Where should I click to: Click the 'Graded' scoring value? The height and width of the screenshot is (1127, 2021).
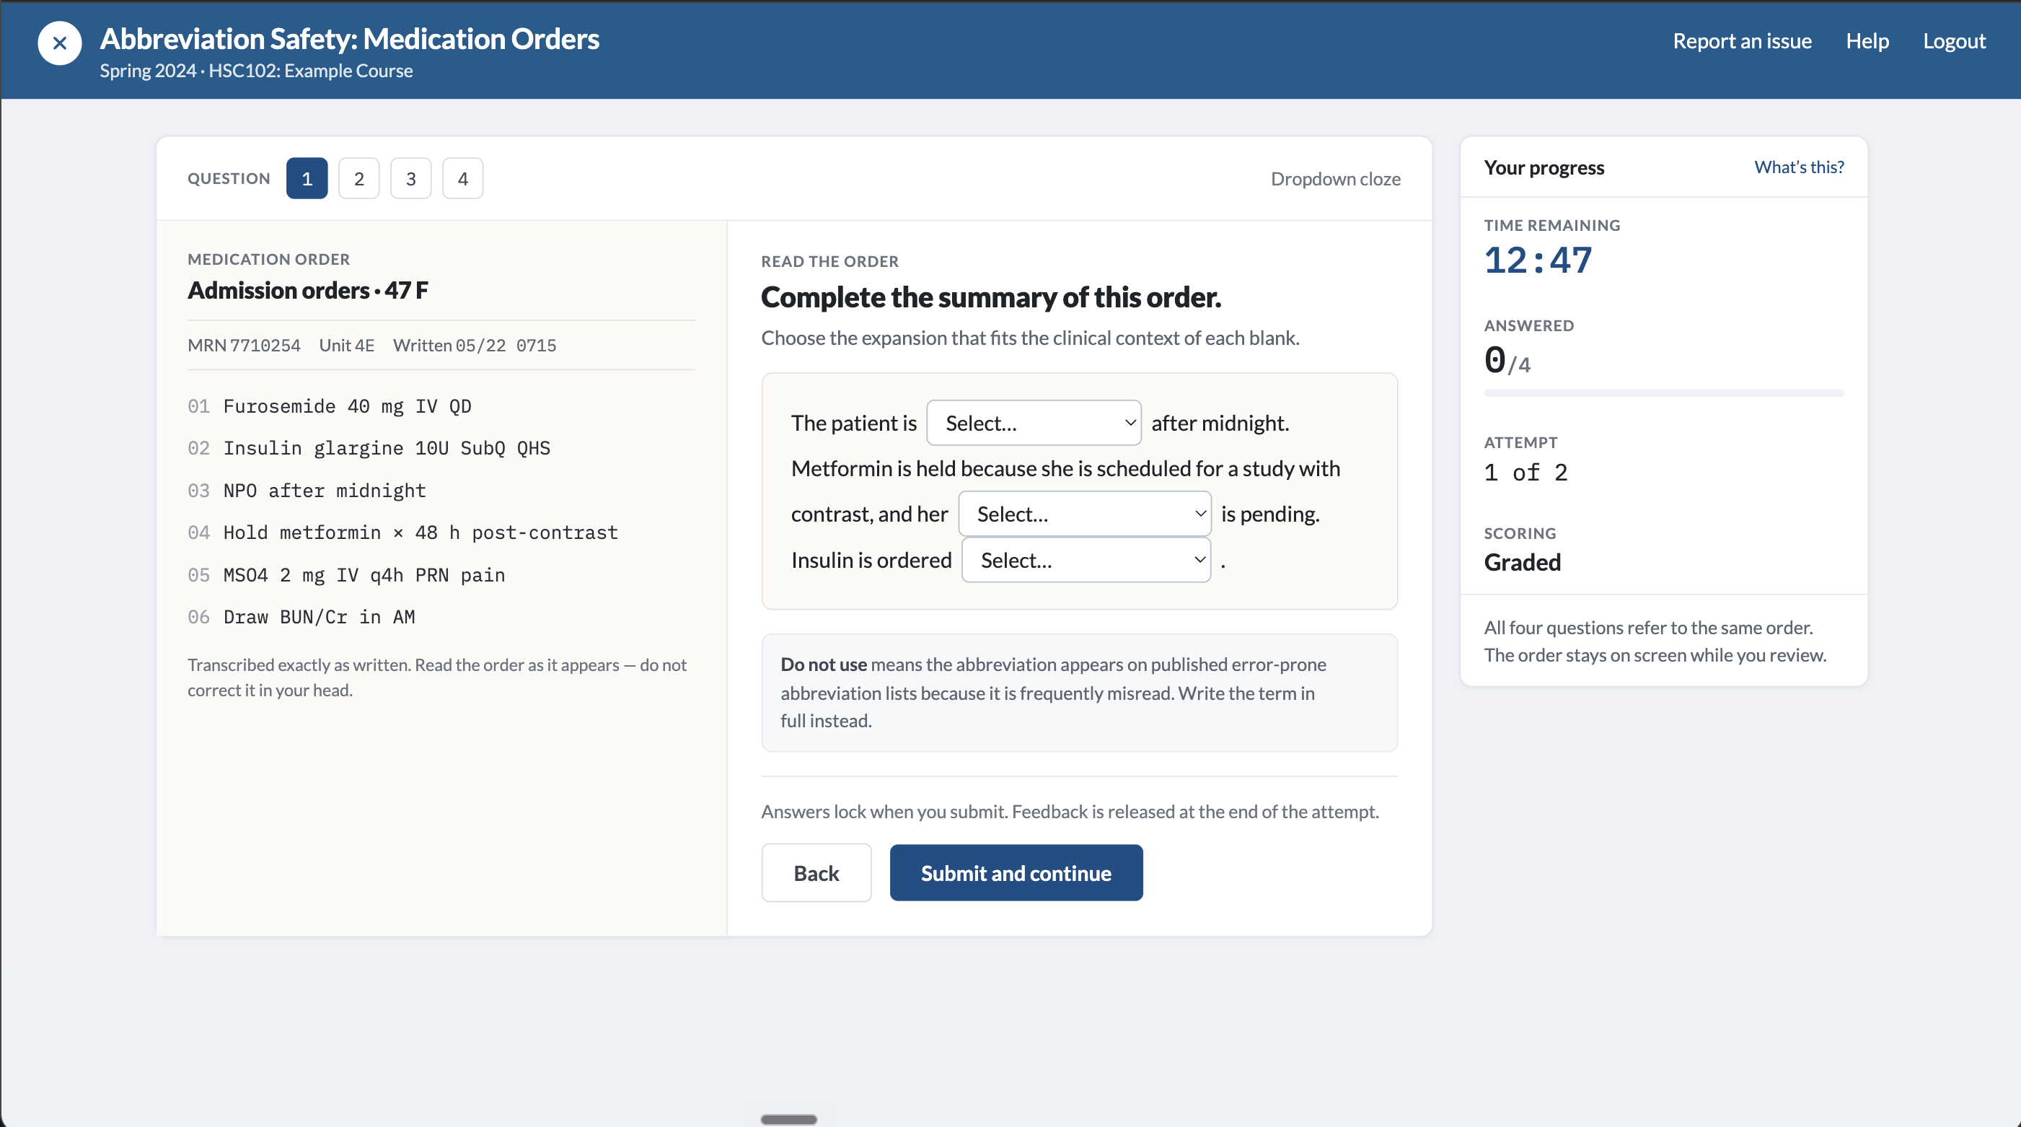pyautogui.click(x=1522, y=563)
